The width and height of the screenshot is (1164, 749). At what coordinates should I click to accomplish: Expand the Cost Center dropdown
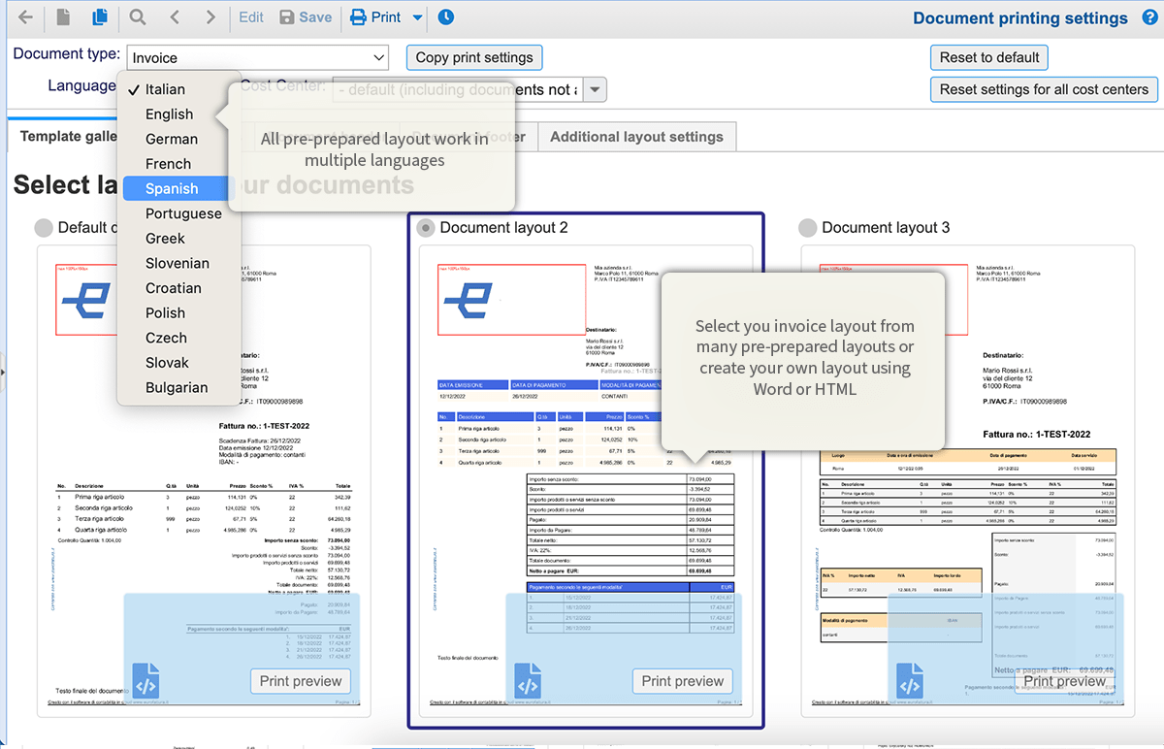click(x=596, y=90)
